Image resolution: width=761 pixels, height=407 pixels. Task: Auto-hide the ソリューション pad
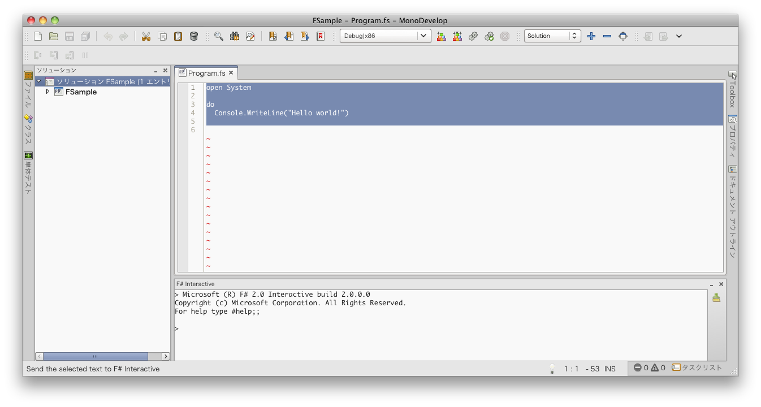tap(155, 71)
